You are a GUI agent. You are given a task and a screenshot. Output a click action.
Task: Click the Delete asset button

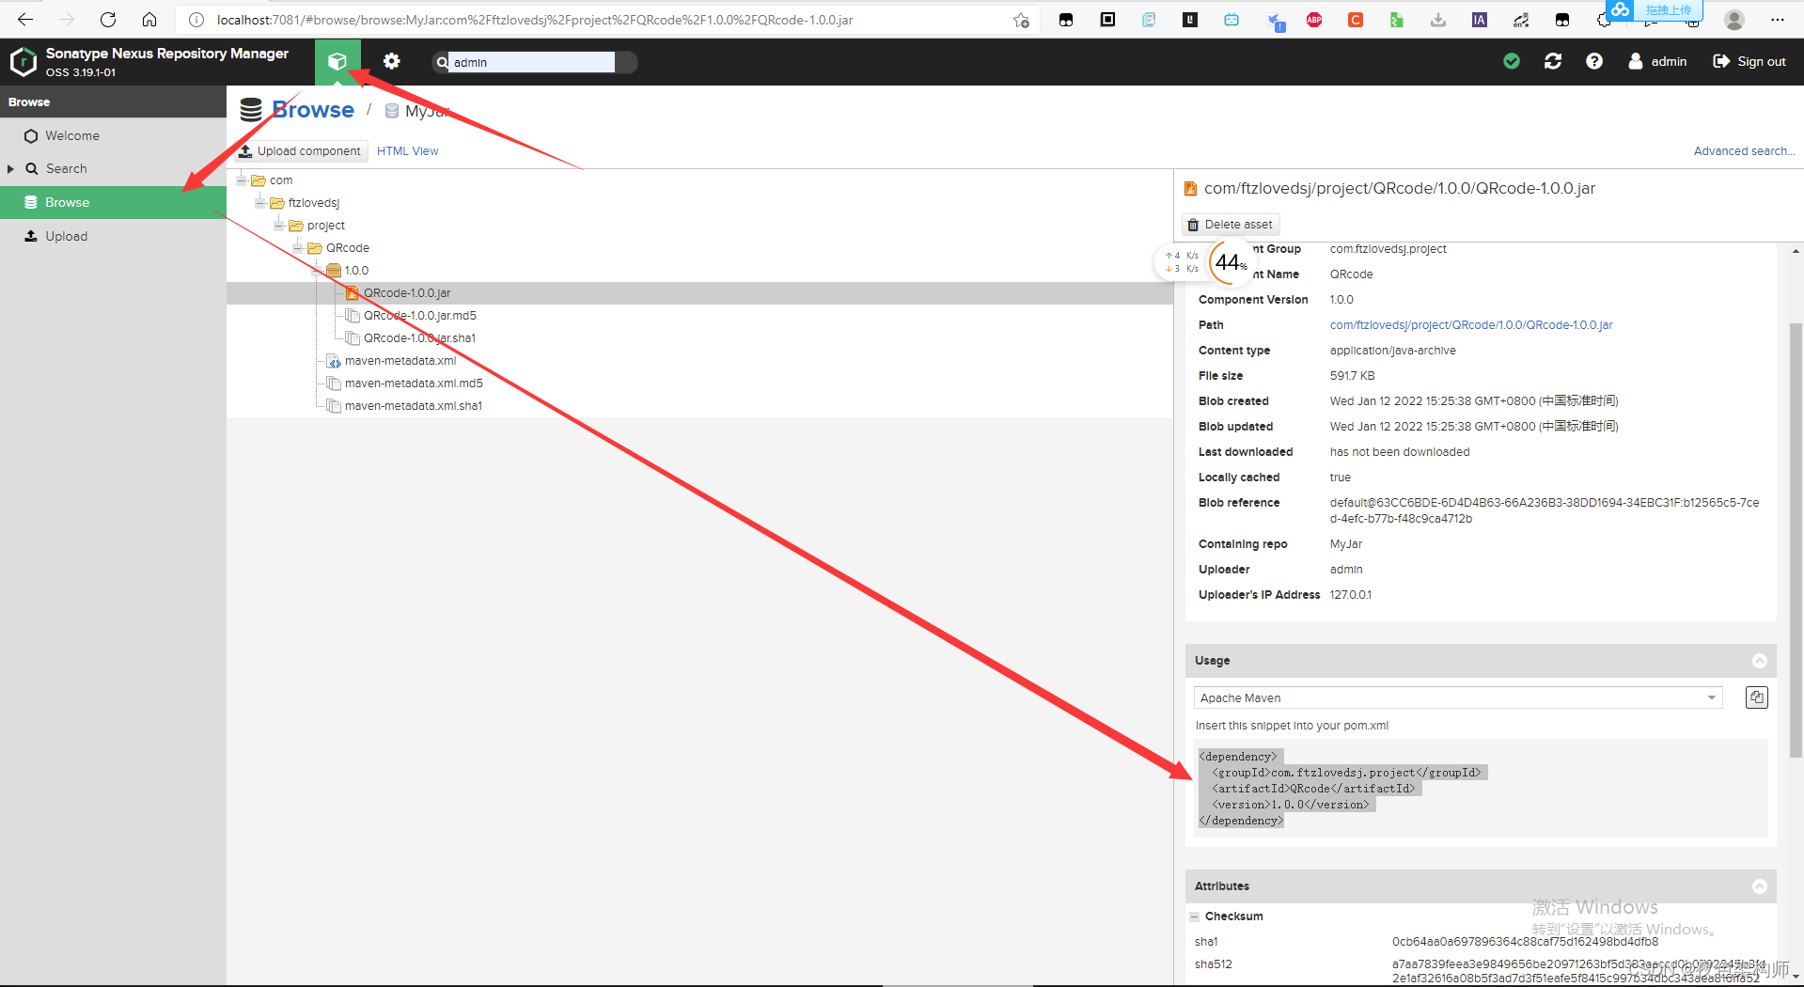point(1231,225)
